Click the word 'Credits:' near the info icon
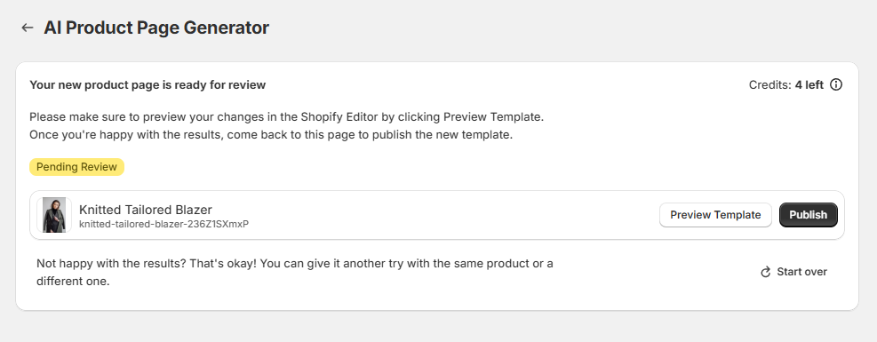This screenshot has height=342, width=877. click(x=770, y=85)
